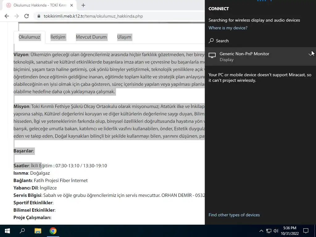The height and width of the screenshot is (237, 316).
Task: Click the 'Vizyon' bold heading
Action: 21,55
